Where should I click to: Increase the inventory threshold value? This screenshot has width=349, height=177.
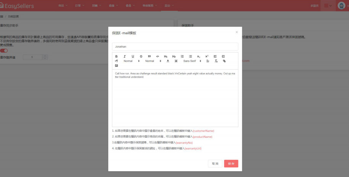(x=45, y=56)
